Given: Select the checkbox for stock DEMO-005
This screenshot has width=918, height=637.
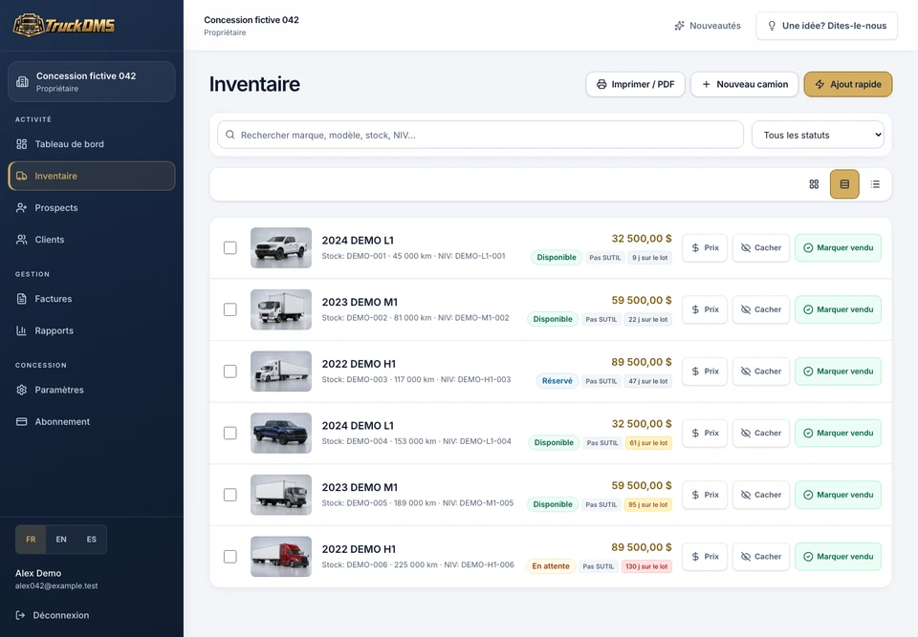Looking at the screenshot, I should tap(230, 495).
